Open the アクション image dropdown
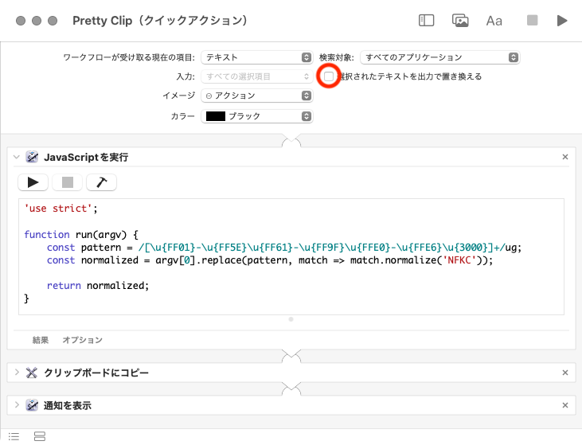This screenshot has height=445, width=582. (x=256, y=96)
